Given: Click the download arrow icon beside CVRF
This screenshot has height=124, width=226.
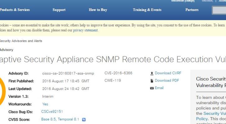Looking at the screenshot, I should coord(152,73).
